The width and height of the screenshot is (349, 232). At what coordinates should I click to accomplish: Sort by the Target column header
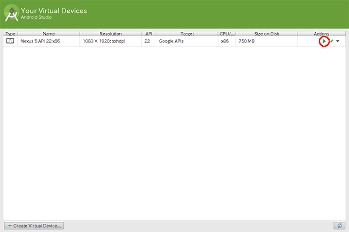(187, 34)
